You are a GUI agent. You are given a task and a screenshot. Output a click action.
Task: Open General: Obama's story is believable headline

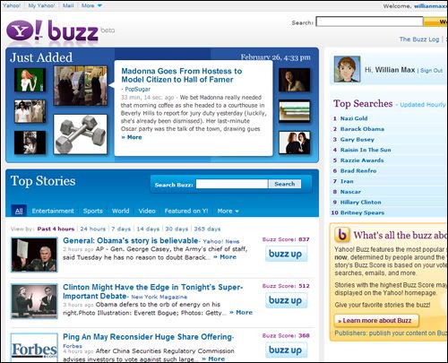click(x=131, y=240)
